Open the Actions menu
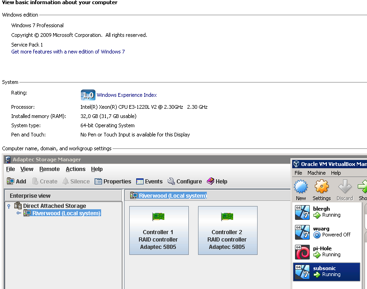The height and width of the screenshot is (289, 367). (76, 169)
